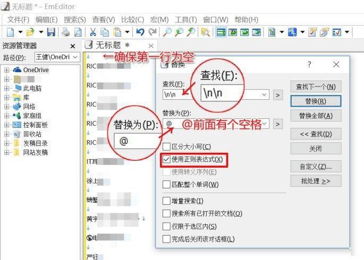This screenshot has height=260, width=364.
Task: Open the 宏(M) menu
Action: coord(159,20)
